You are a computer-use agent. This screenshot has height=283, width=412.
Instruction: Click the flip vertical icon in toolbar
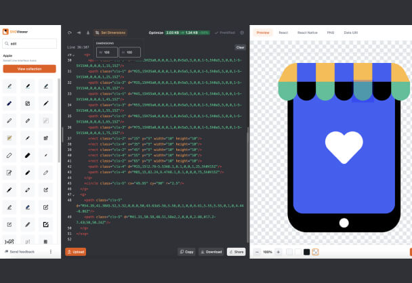coord(87,32)
